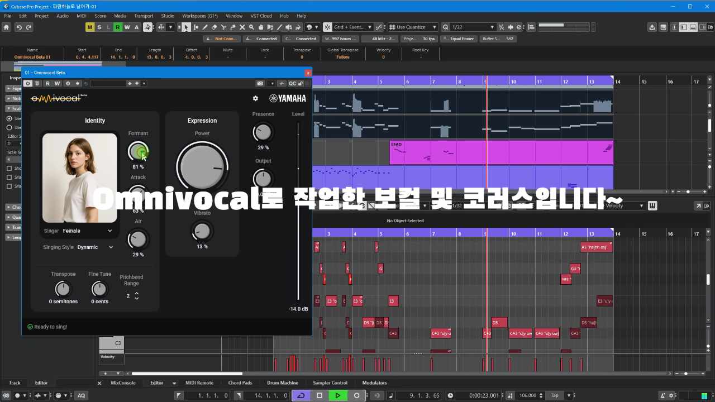Click the Go to Right Locator icon

click(239, 395)
